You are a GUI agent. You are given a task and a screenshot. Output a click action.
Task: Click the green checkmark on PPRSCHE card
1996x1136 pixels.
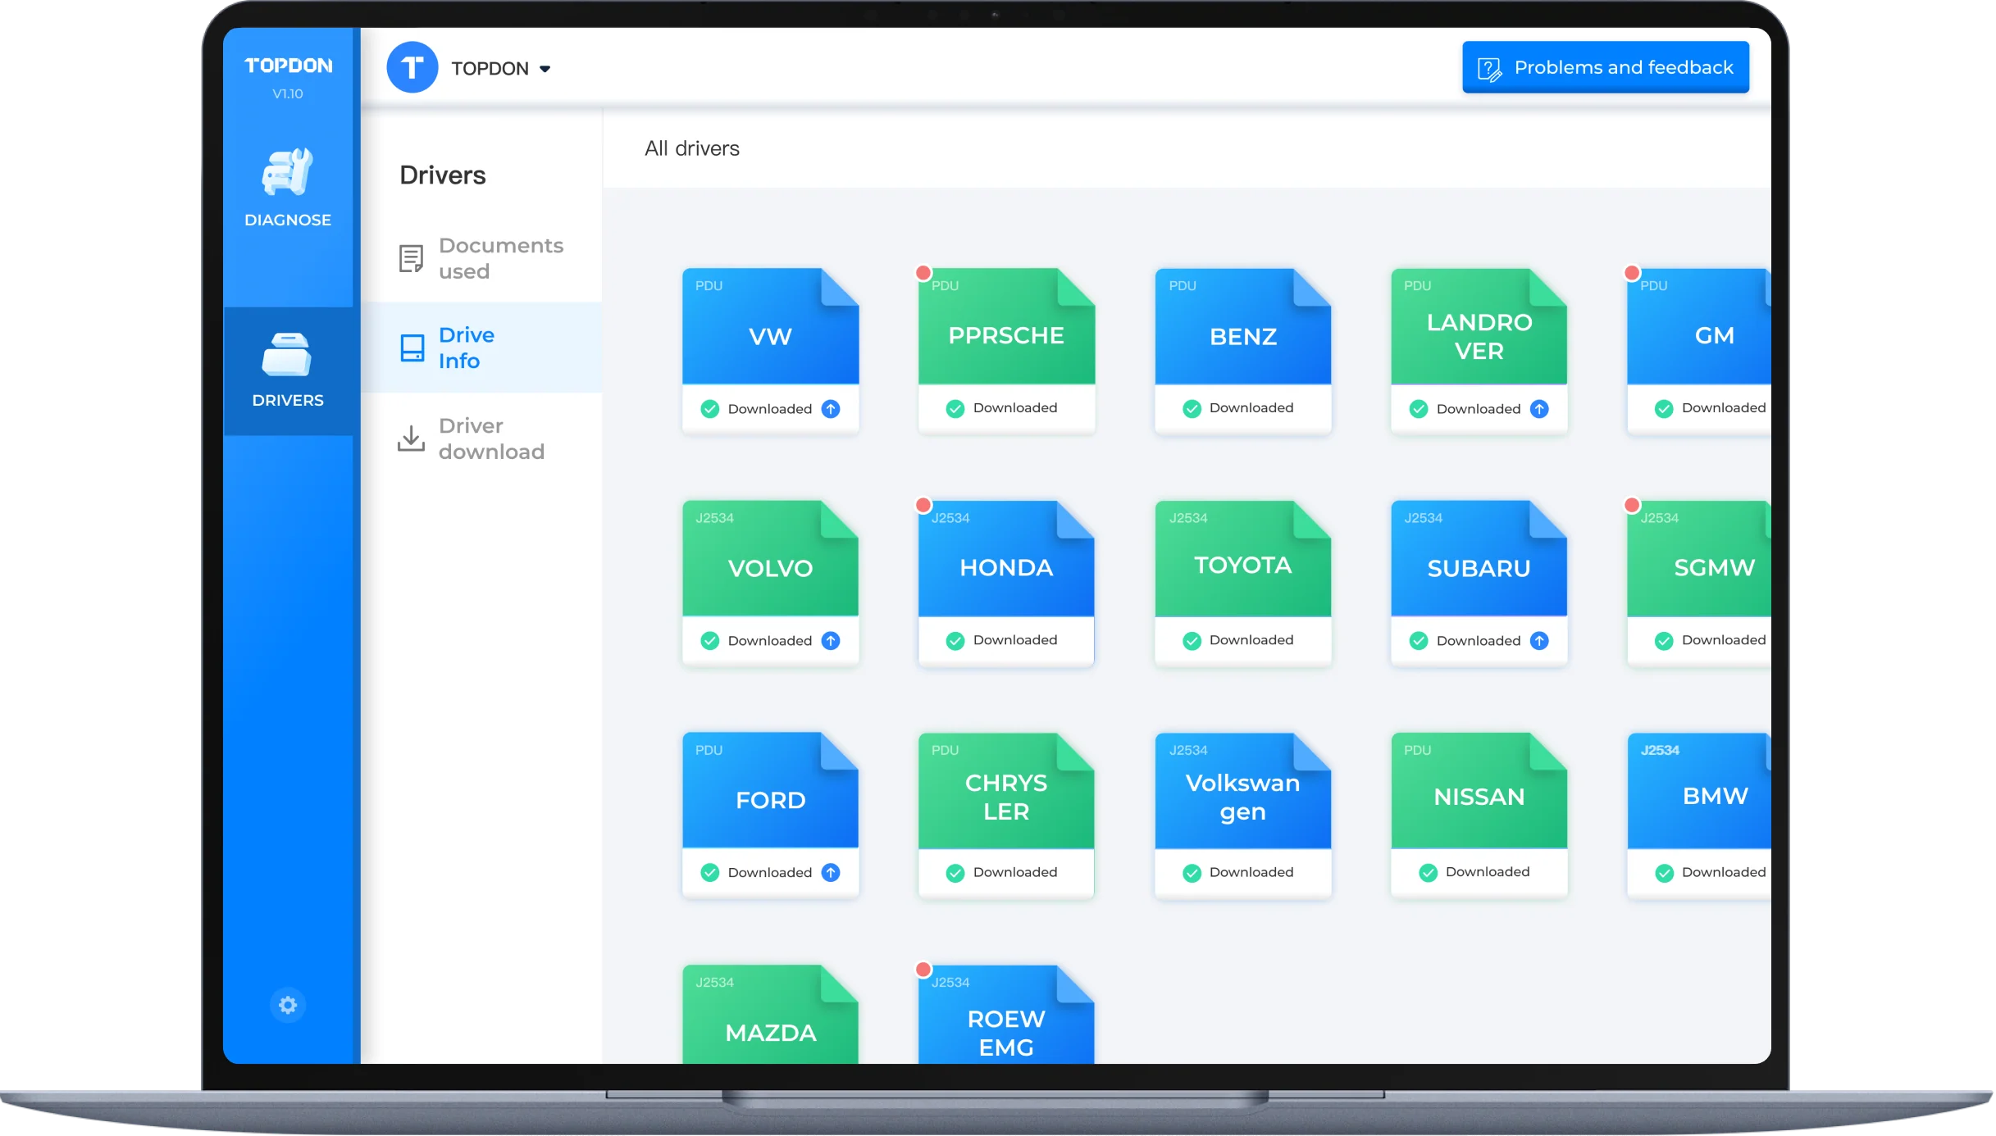click(x=955, y=408)
